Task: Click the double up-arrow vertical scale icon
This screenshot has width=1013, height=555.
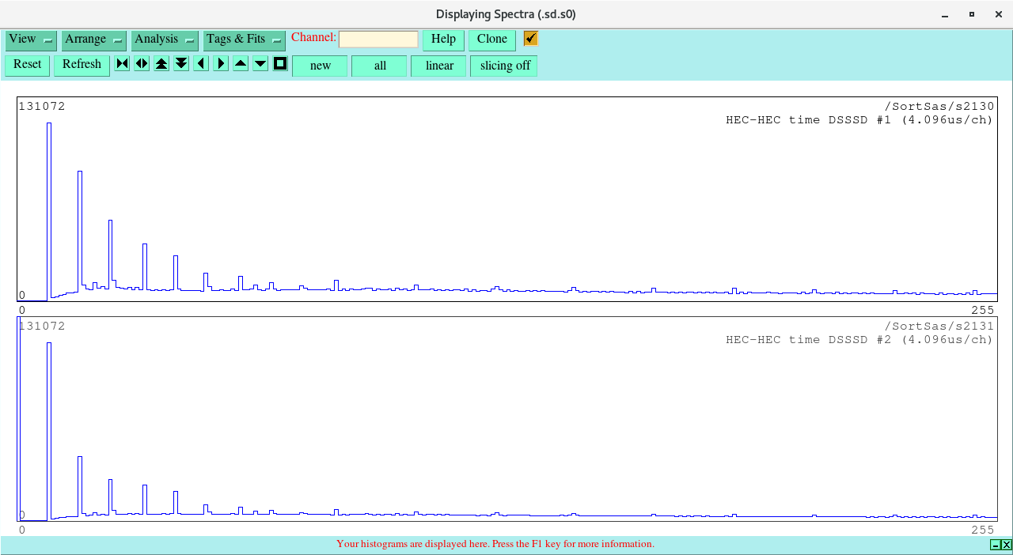Action: (x=161, y=63)
